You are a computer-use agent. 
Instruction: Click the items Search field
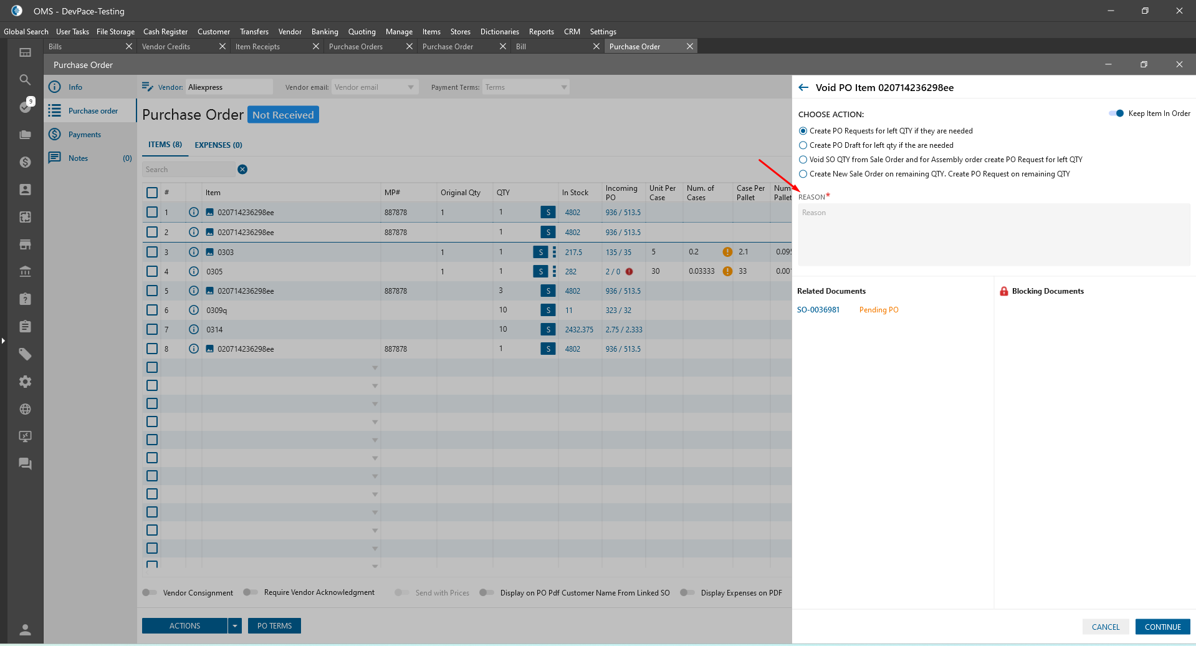[188, 170]
